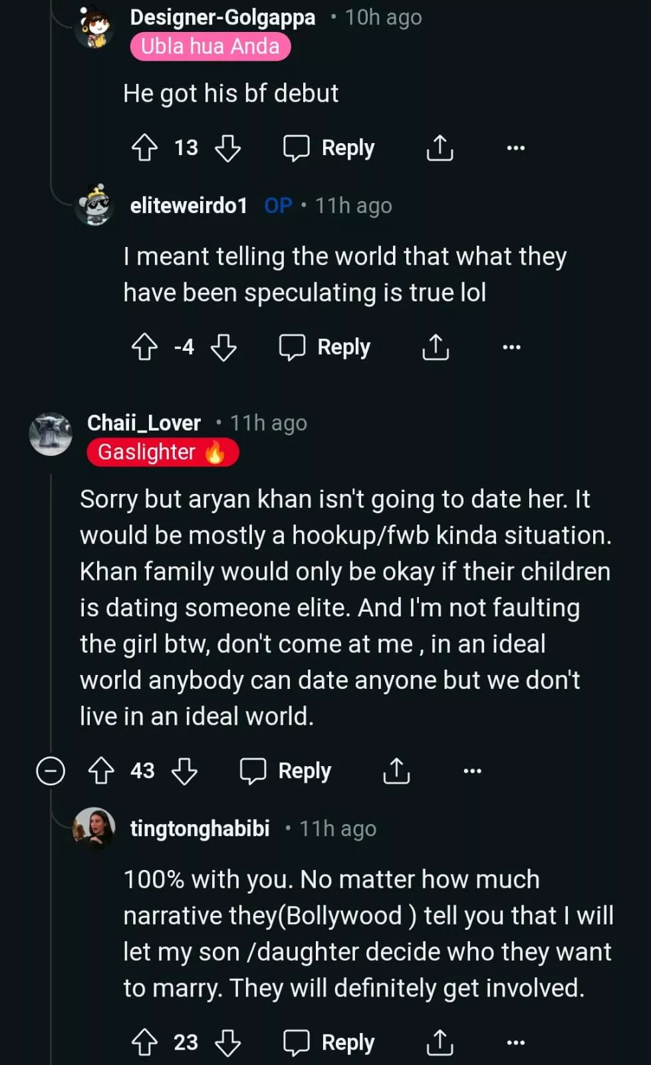Share Designer-Golgappa's comment
This screenshot has width=651, height=1065.
(x=439, y=148)
